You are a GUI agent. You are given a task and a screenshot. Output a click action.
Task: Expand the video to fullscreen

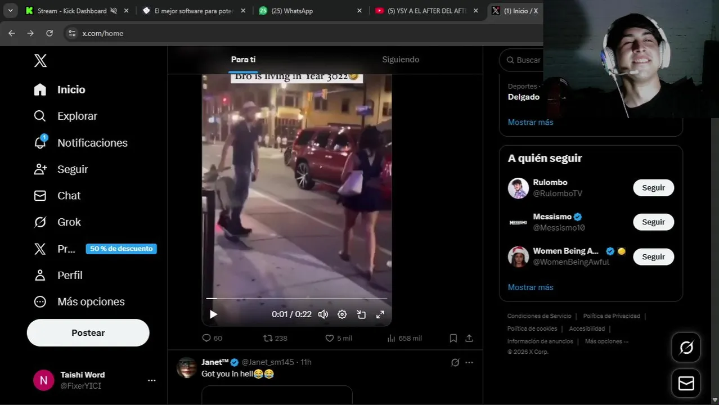point(380,314)
